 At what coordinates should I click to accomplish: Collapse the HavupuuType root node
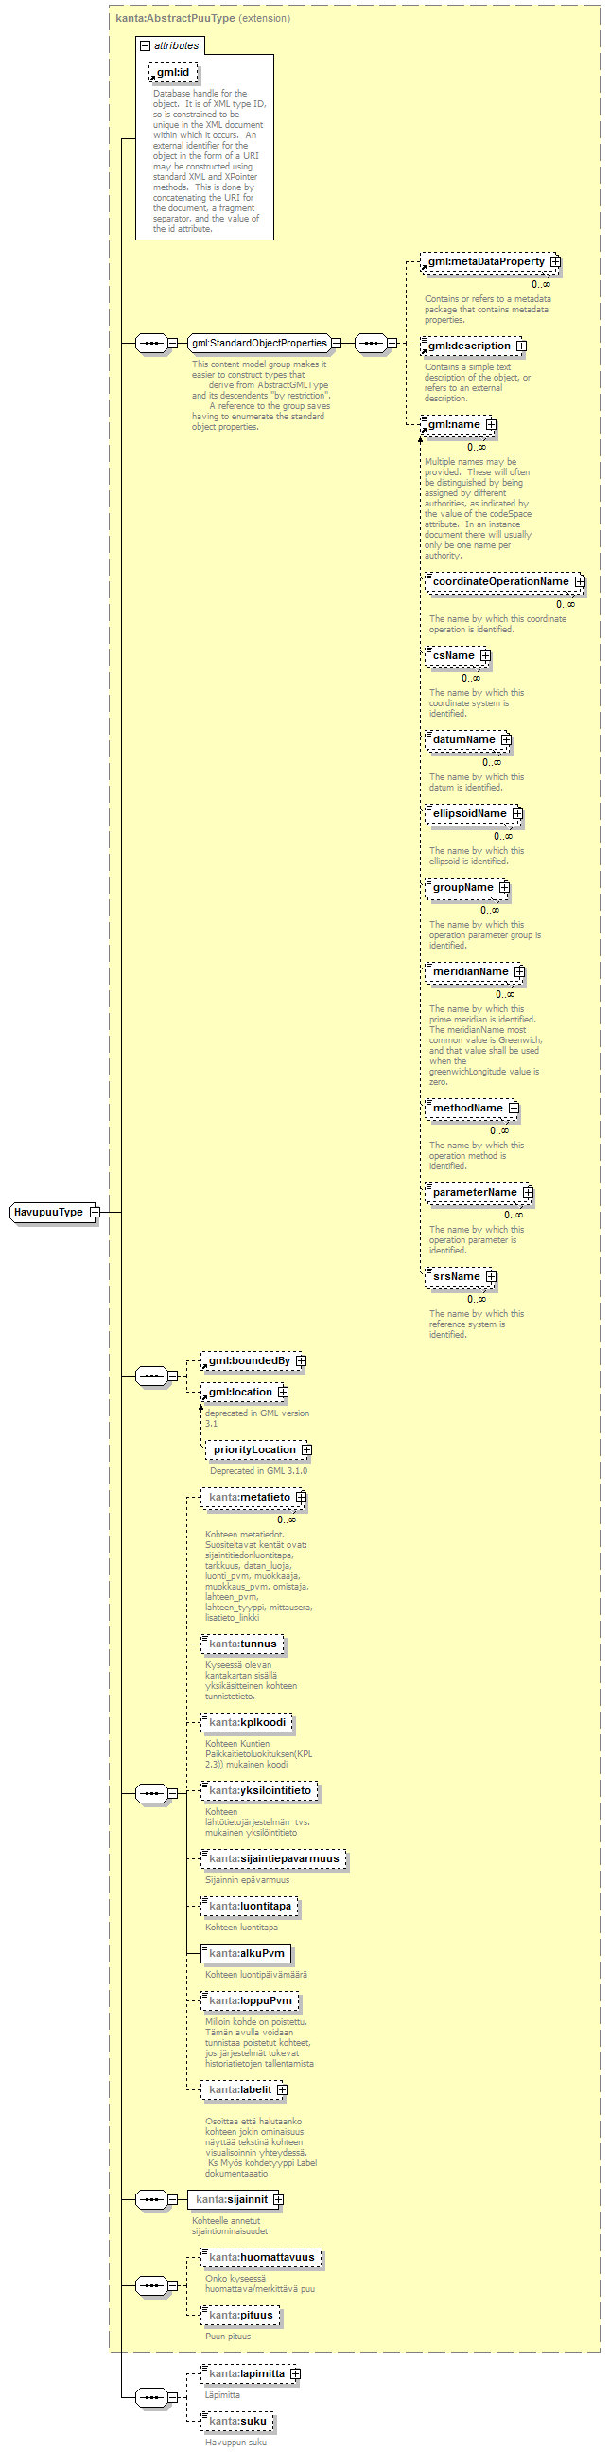tap(94, 1212)
